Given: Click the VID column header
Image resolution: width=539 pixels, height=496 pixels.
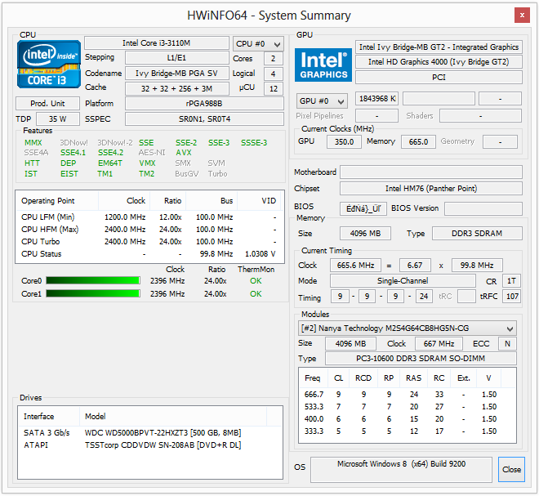Looking at the screenshot, I should (260, 201).
